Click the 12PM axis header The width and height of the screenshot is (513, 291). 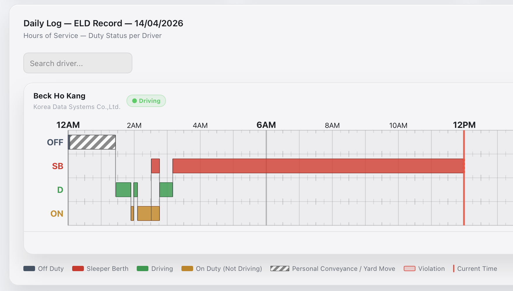464,125
